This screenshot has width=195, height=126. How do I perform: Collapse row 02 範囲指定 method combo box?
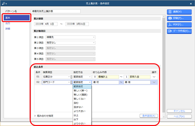coord(82,82)
